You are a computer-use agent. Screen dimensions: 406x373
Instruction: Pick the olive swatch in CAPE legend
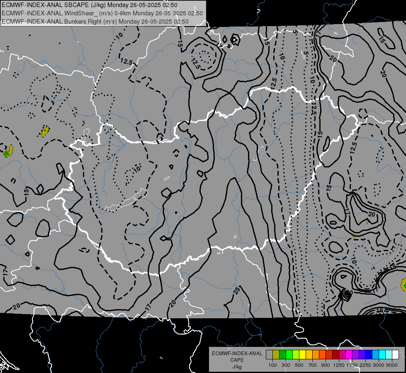point(276,354)
